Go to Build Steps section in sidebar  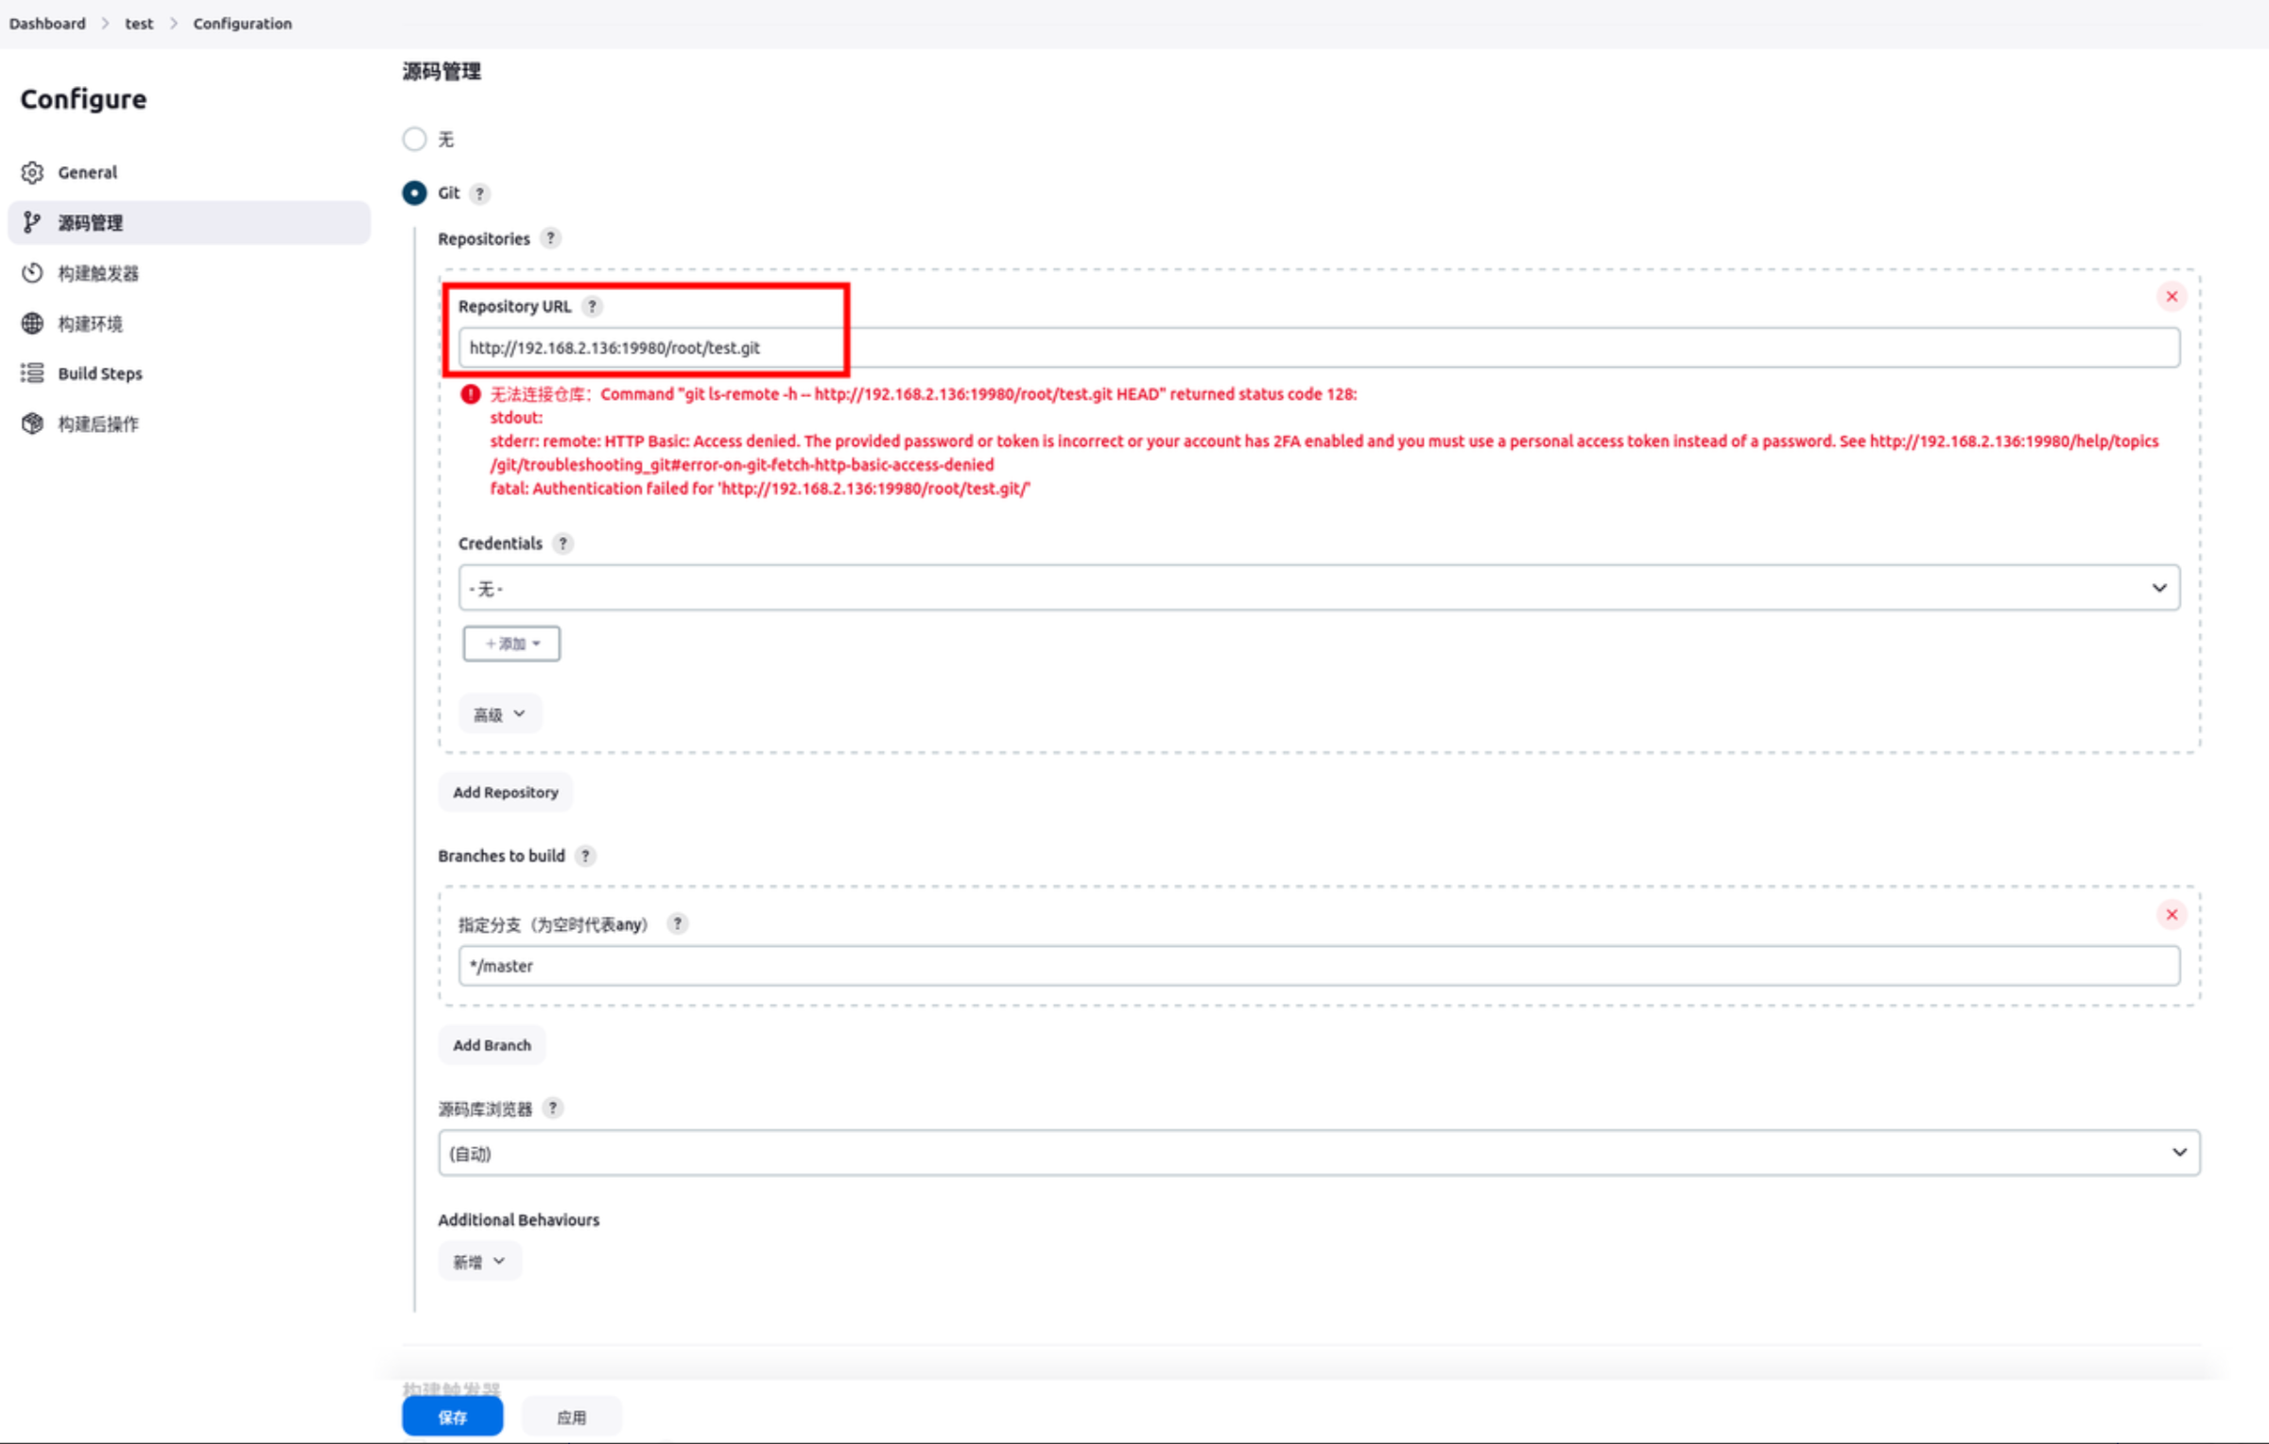(189, 373)
